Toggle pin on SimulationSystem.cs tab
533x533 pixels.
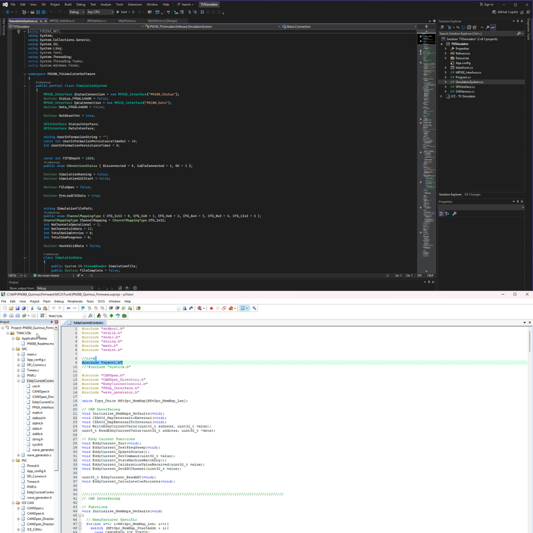click(41, 21)
